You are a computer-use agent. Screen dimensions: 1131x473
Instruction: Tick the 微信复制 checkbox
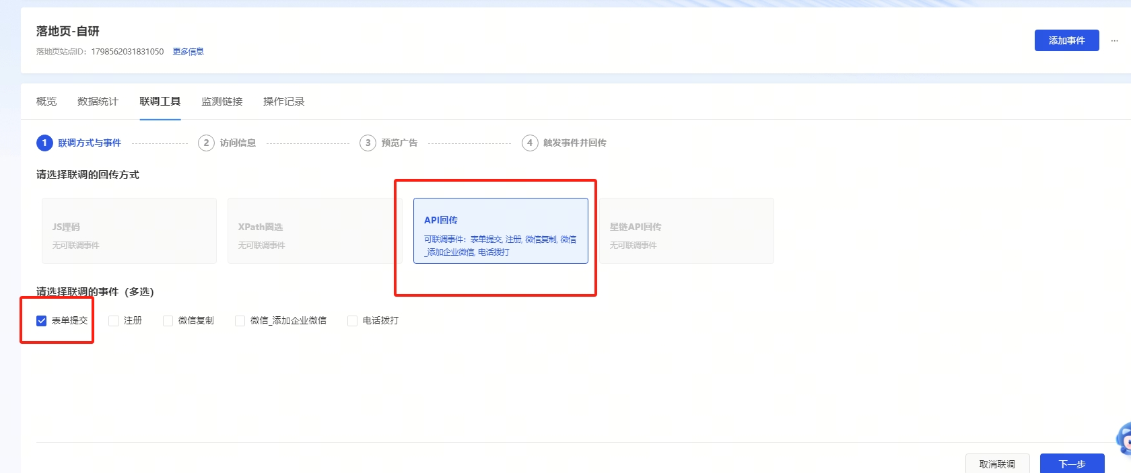pyautogui.click(x=168, y=321)
